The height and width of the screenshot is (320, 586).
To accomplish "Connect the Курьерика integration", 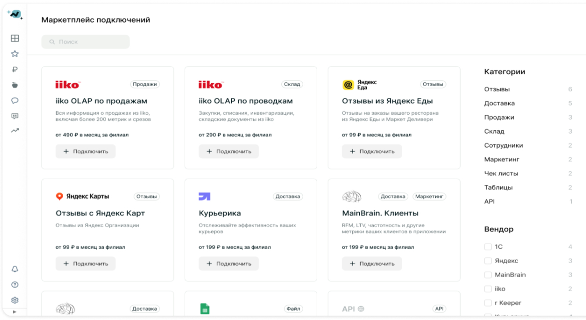I will click(229, 264).
